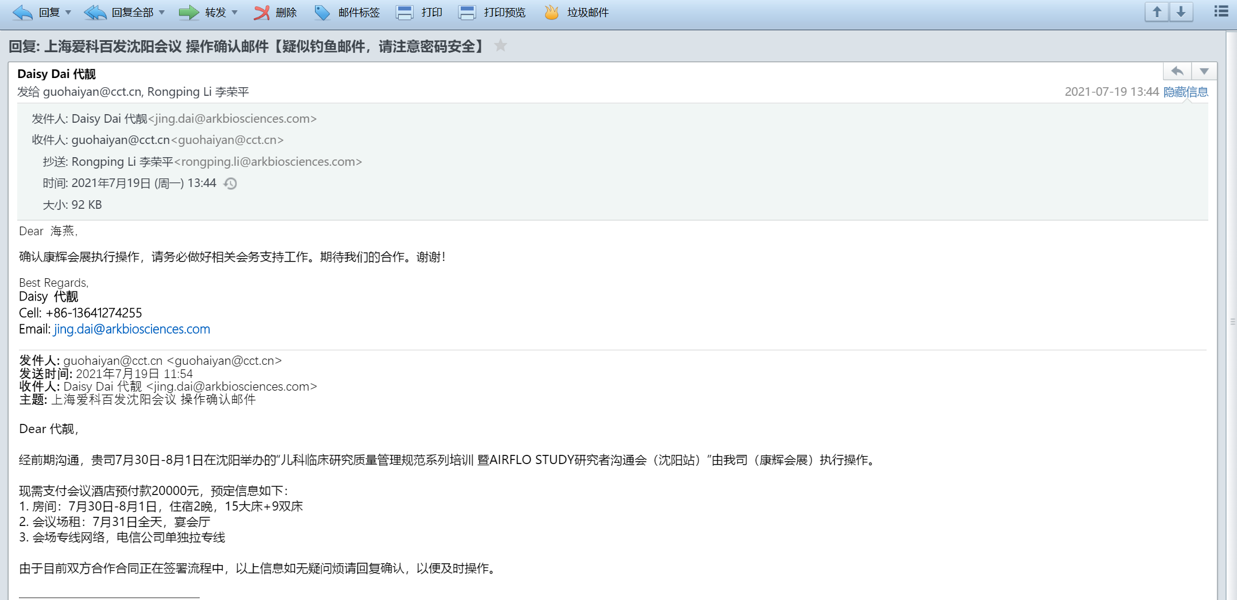1237x600 pixels.
Task: Open print preview (打印预览)
Action: (x=467, y=13)
